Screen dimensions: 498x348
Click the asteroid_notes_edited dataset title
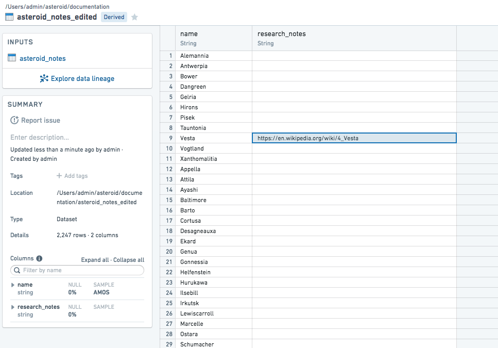click(x=57, y=17)
